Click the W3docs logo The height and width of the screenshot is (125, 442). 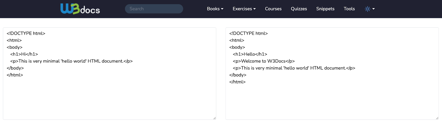80,9
